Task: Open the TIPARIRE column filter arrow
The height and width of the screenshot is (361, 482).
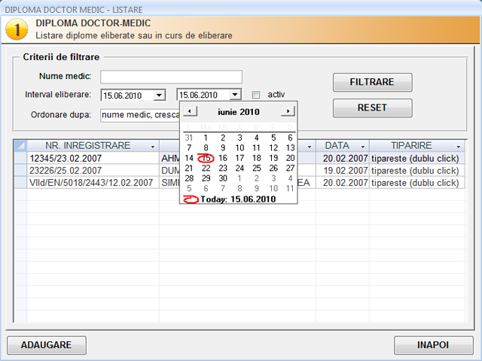Action: 458,146
